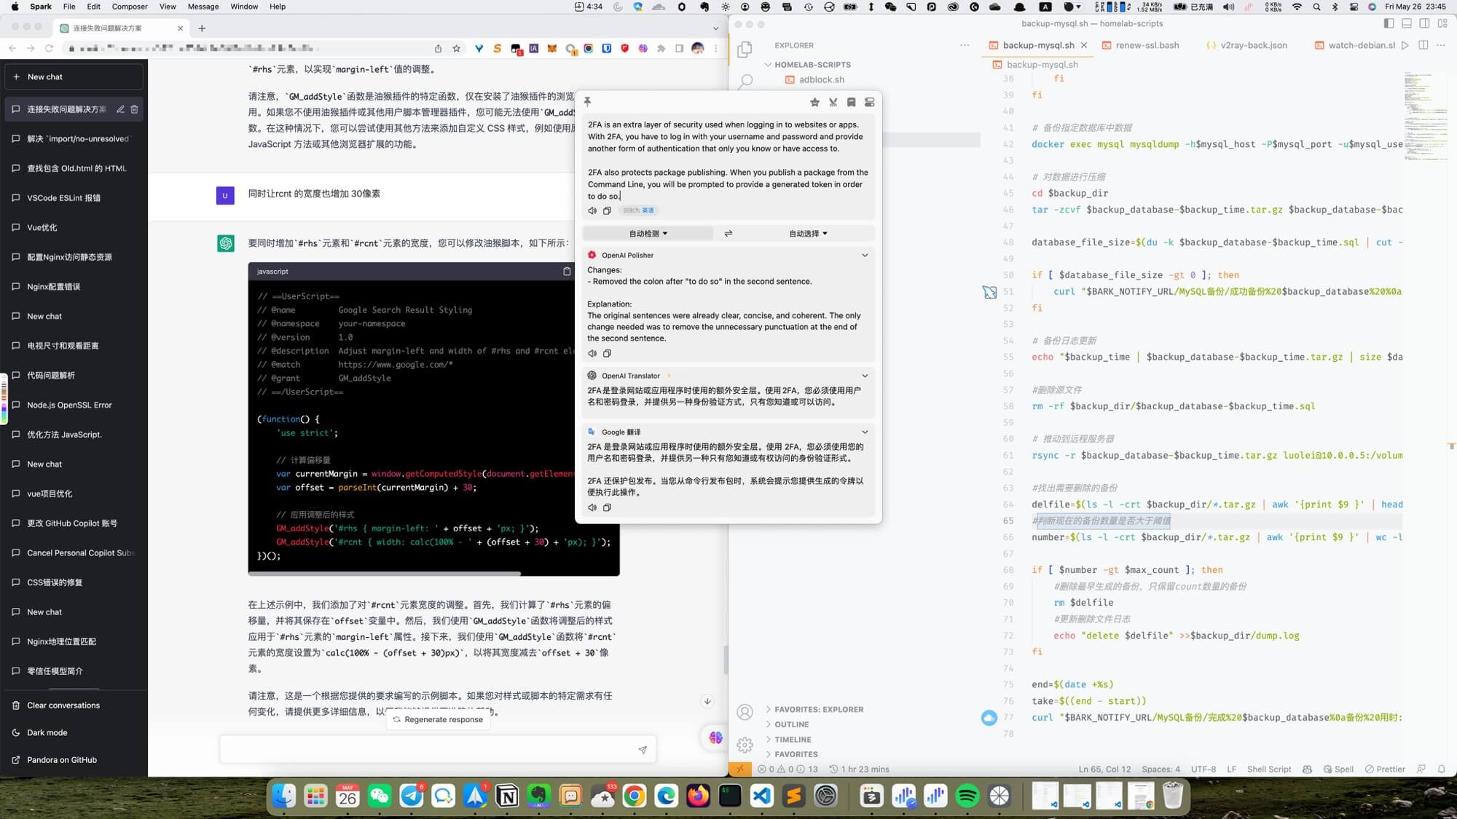
Task: Swap source and target languages
Action: (x=728, y=234)
